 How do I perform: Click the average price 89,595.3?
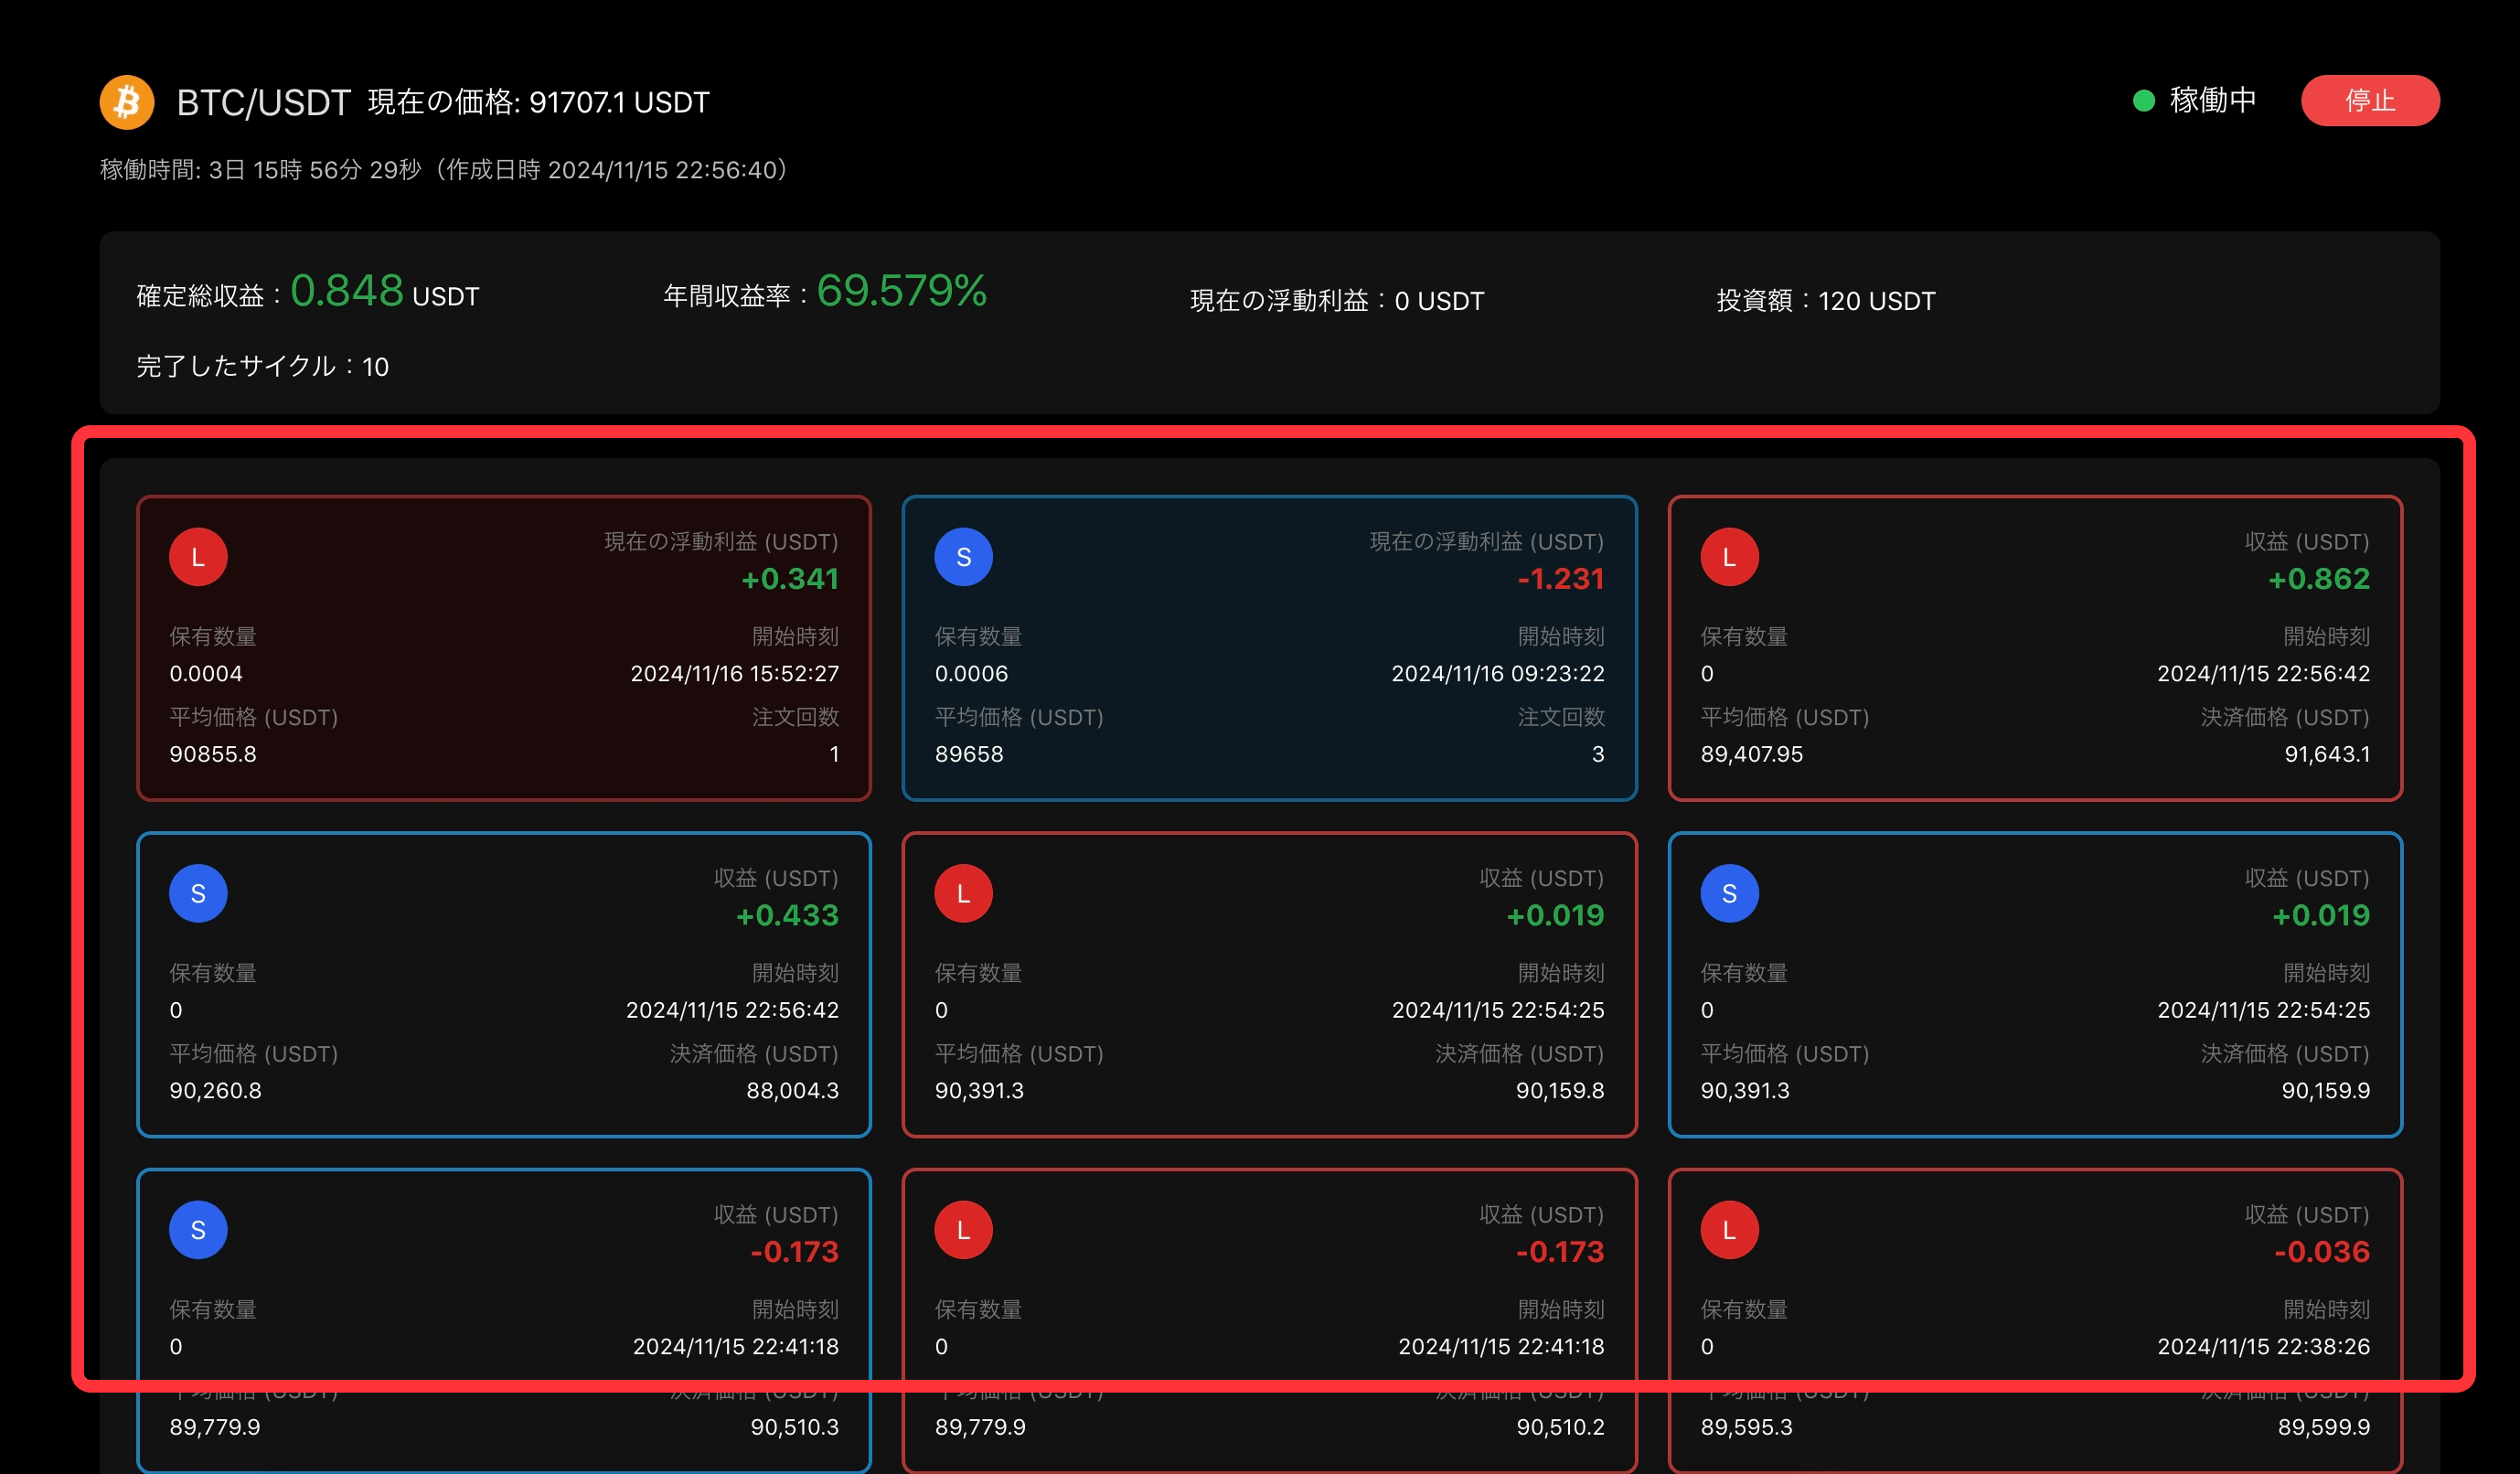coord(1746,1427)
